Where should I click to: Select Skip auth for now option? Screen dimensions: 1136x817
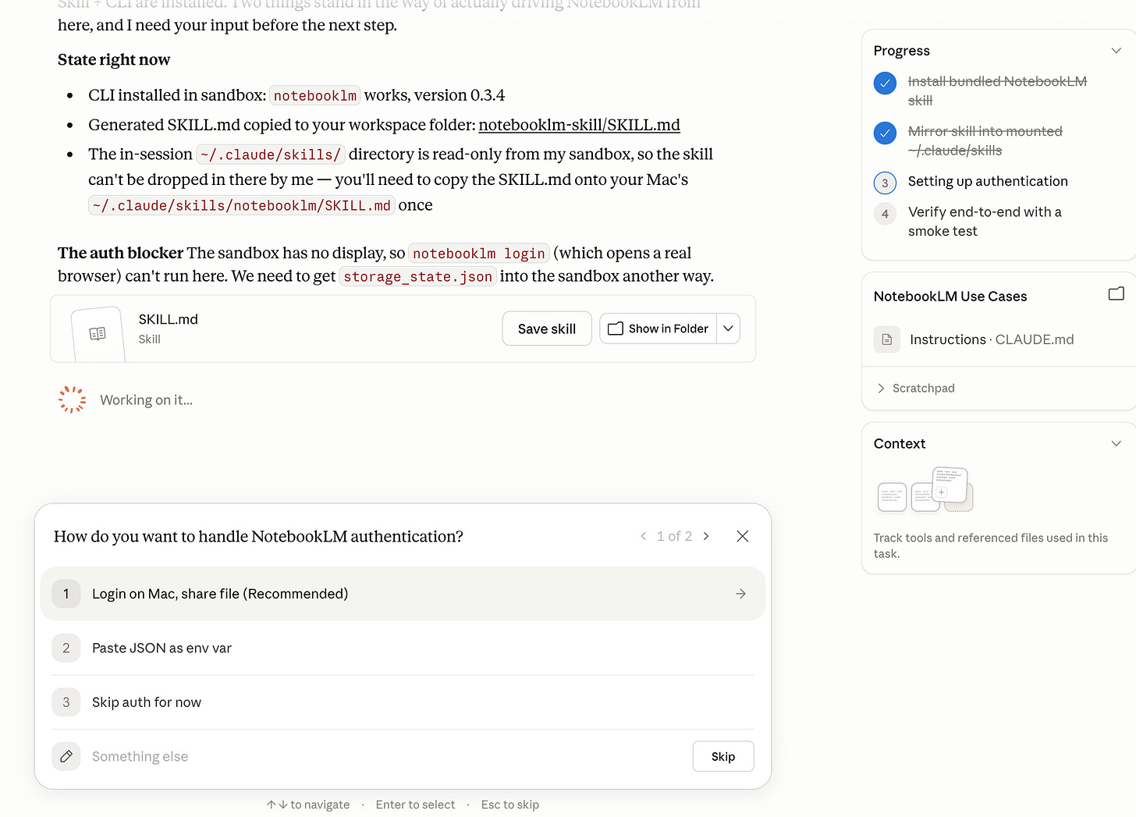click(403, 702)
